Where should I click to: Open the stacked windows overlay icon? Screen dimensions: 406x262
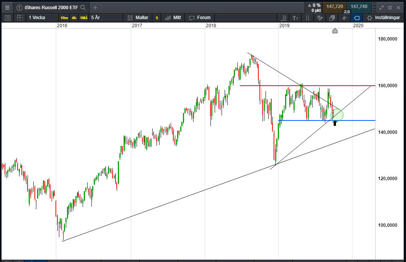pyautogui.click(x=332, y=18)
